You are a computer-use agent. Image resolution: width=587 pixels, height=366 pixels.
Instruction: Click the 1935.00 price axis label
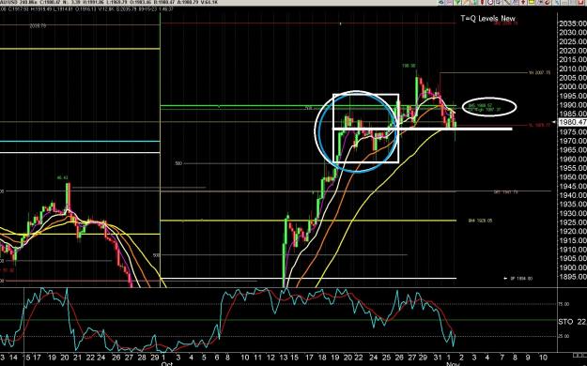pyautogui.click(x=573, y=205)
